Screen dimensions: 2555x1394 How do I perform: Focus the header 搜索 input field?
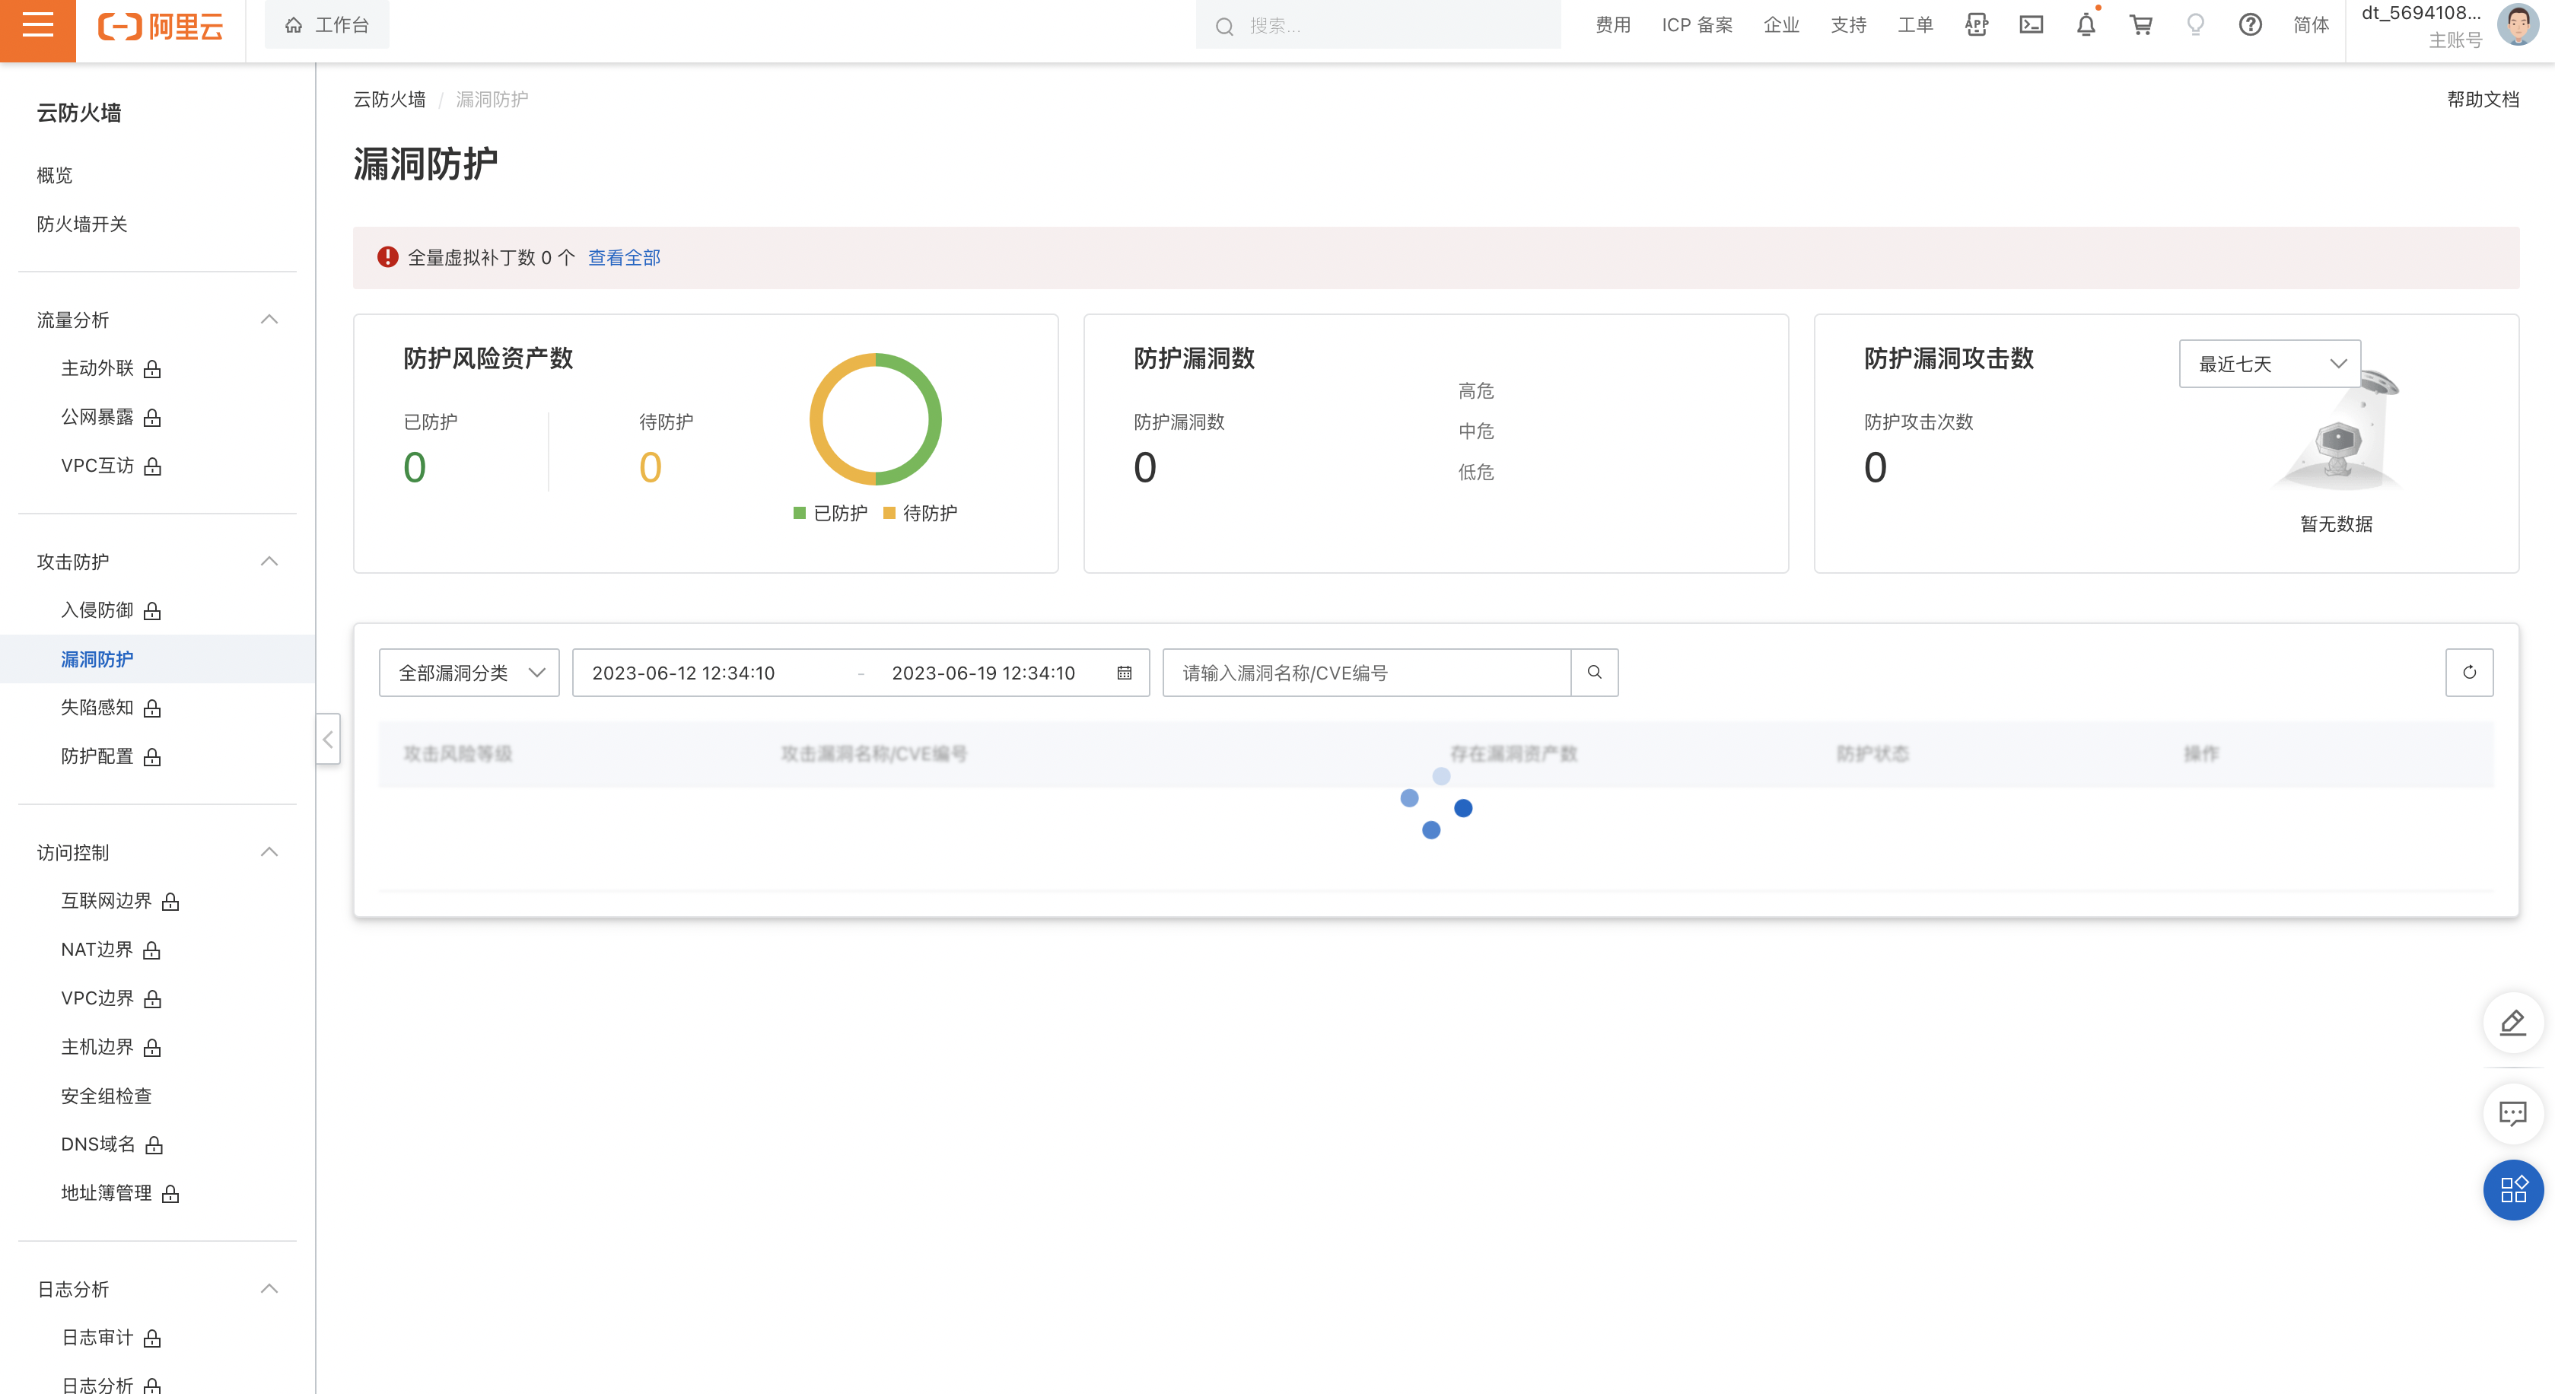(x=1378, y=26)
